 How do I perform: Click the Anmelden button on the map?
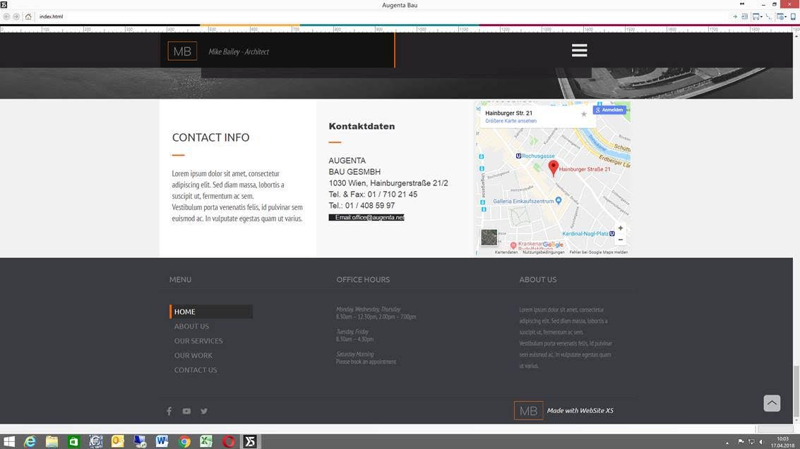[609, 110]
